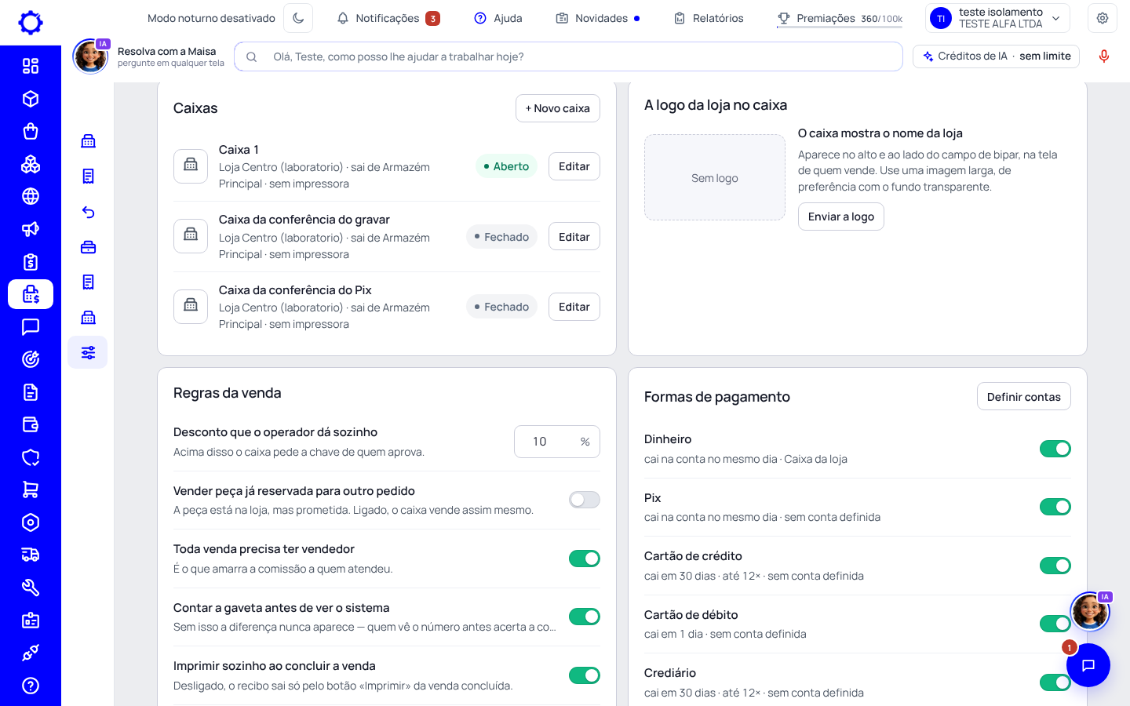1130x706 pixels.
Task: Disable the Pix payment method
Action: 1055,507
